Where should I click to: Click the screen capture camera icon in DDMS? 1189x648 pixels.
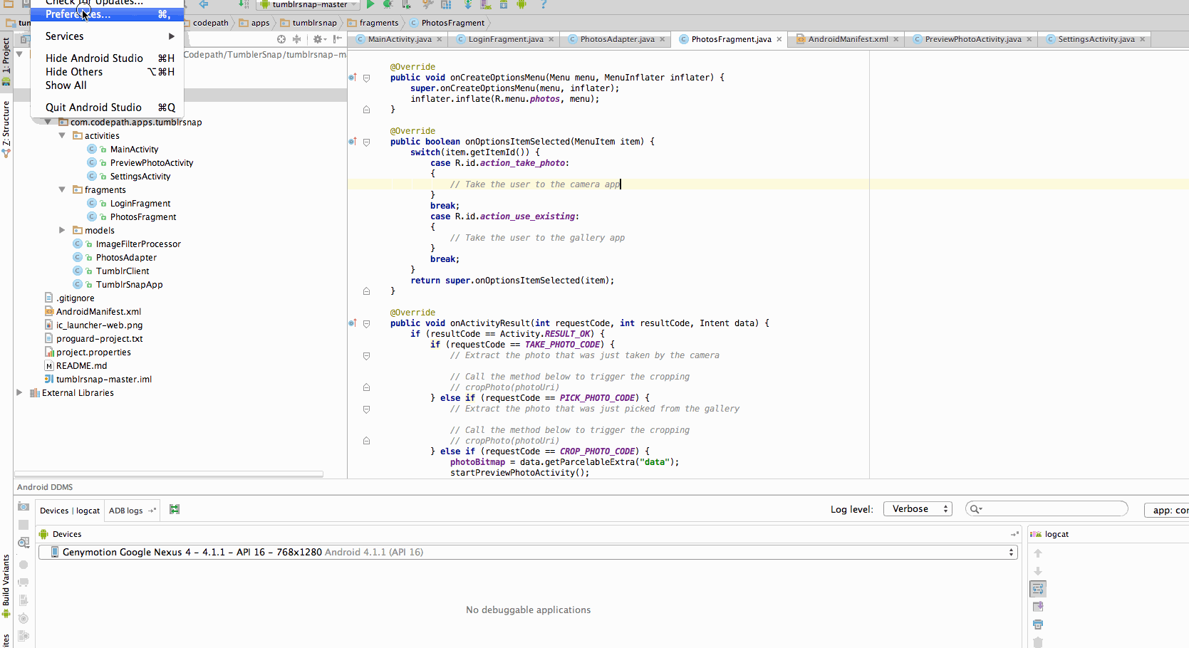click(x=24, y=507)
